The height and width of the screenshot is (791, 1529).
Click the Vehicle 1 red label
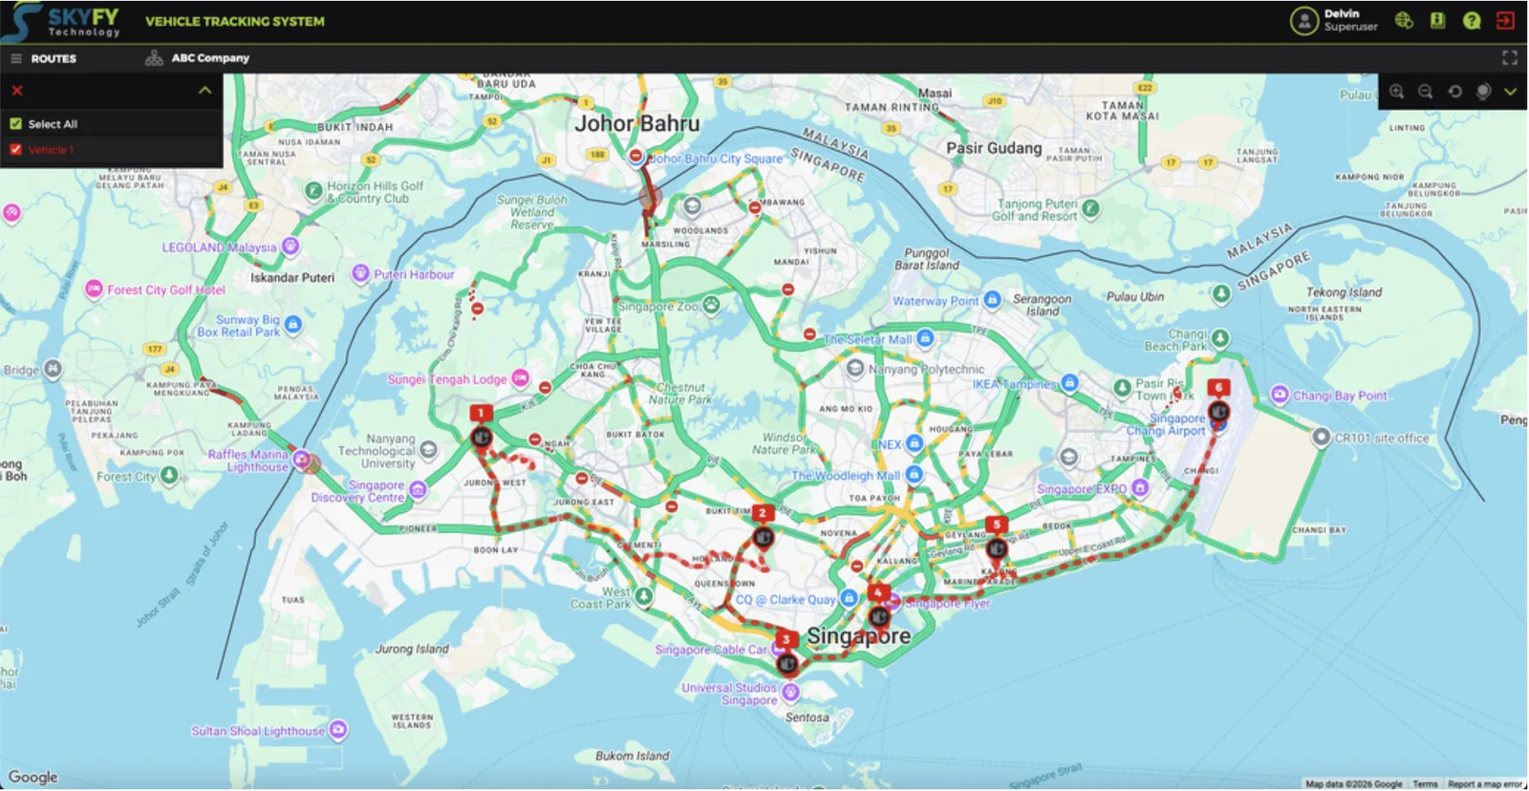point(51,150)
